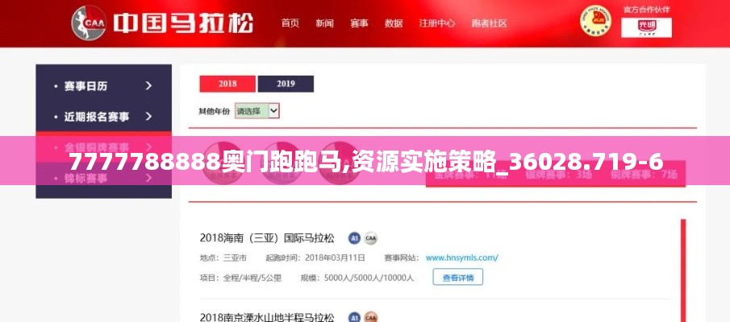Go to 新闻 in the navigation bar
The height and width of the screenshot is (322, 730).
[x=324, y=23]
